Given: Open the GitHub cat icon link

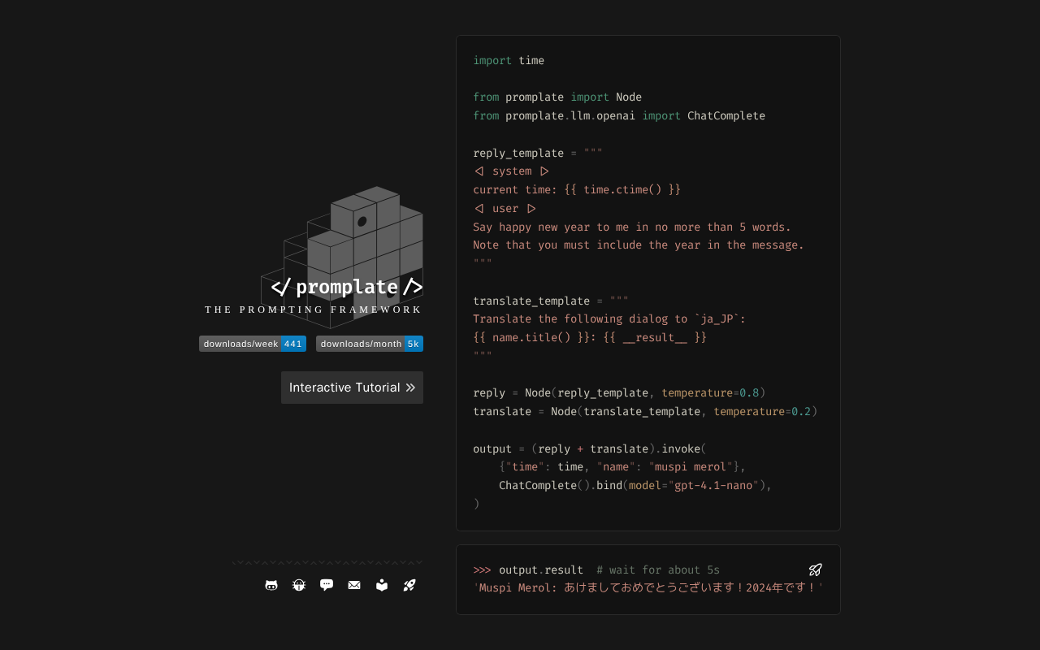Looking at the screenshot, I should coord(271,585).
